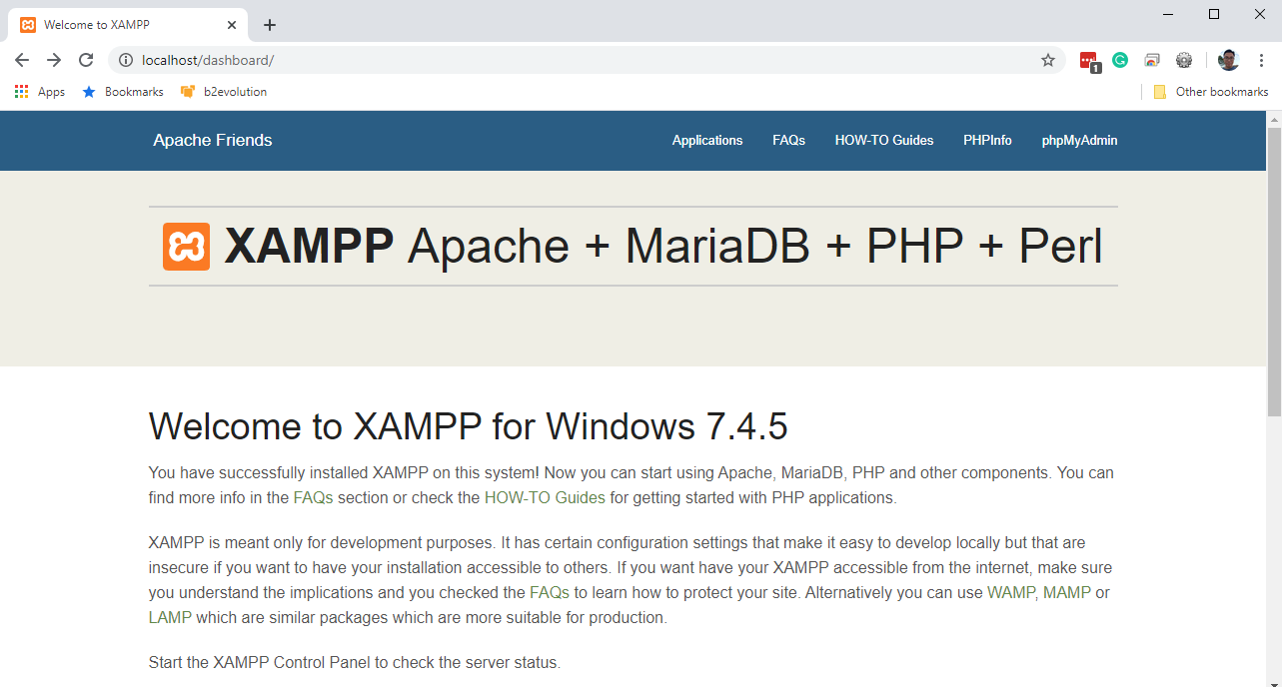The width and height of the screenshot is (1282, 687).
Task: Click the 'Start the XAMPP Control Panel' sentence
Action: coord(355,662)
